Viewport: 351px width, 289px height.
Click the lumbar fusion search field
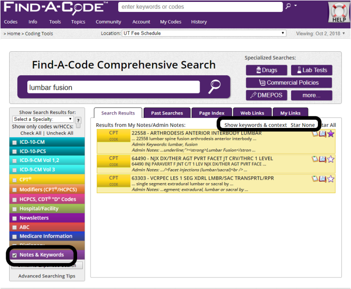(x=113, y=87)
